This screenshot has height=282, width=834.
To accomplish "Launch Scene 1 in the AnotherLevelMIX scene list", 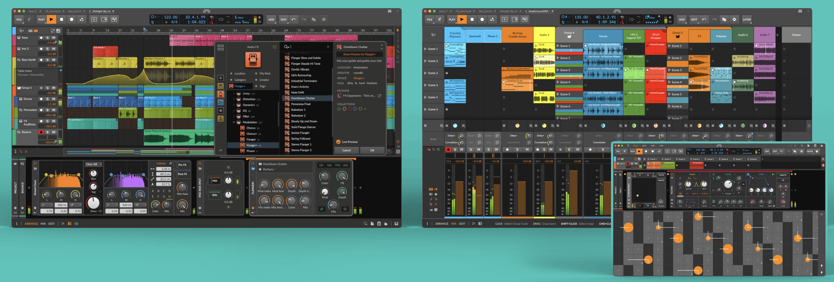I will (426, 49).
